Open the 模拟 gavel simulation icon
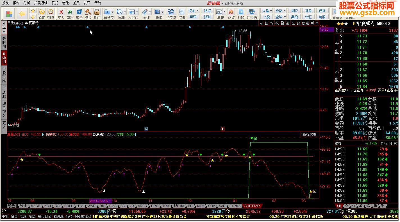Viewport: 400px width, 222px height. pyautogui.click(x=88, y=12)
